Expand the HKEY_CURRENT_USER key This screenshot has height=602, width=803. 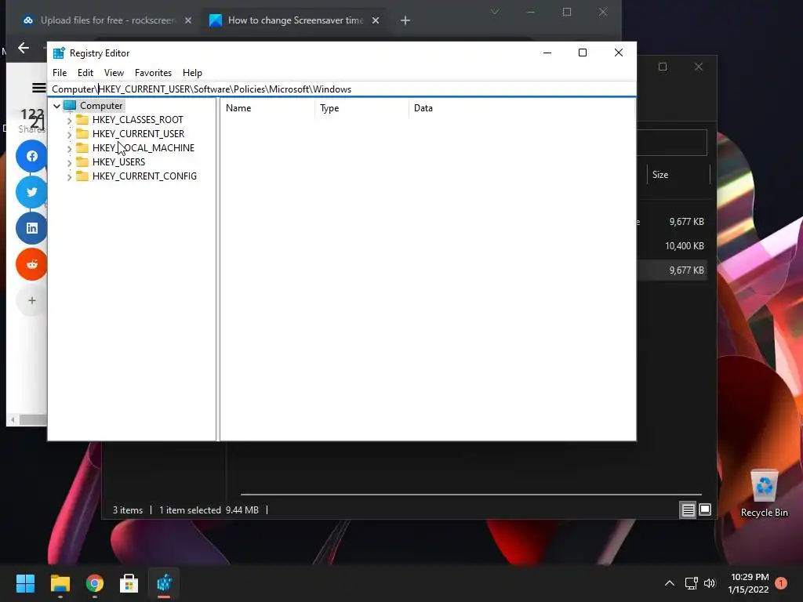69,134
